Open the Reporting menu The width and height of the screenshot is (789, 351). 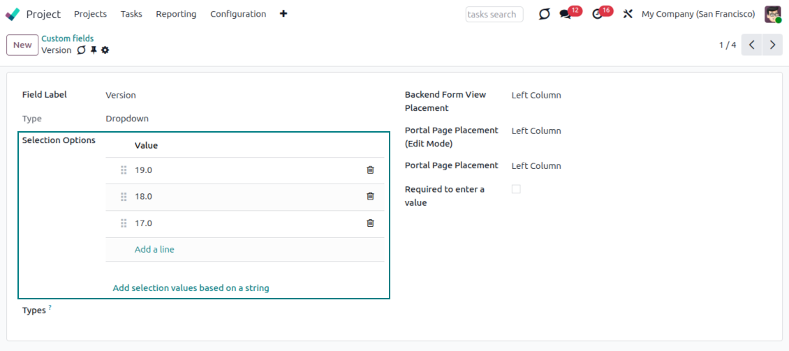pos(176,14)
